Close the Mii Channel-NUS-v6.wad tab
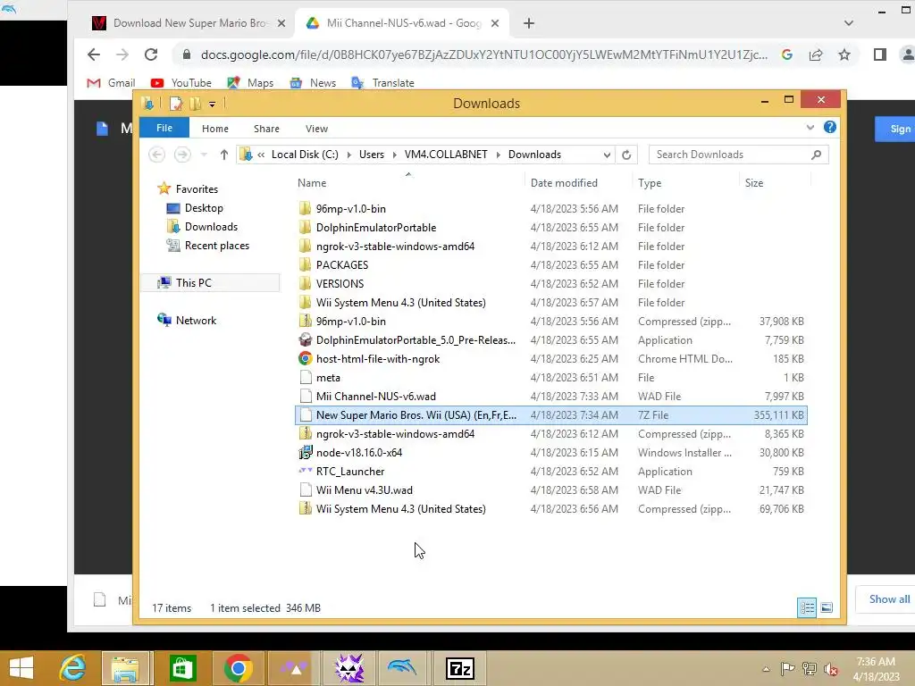Viewport: 915px width, 686px height. [x=495, y=23]
